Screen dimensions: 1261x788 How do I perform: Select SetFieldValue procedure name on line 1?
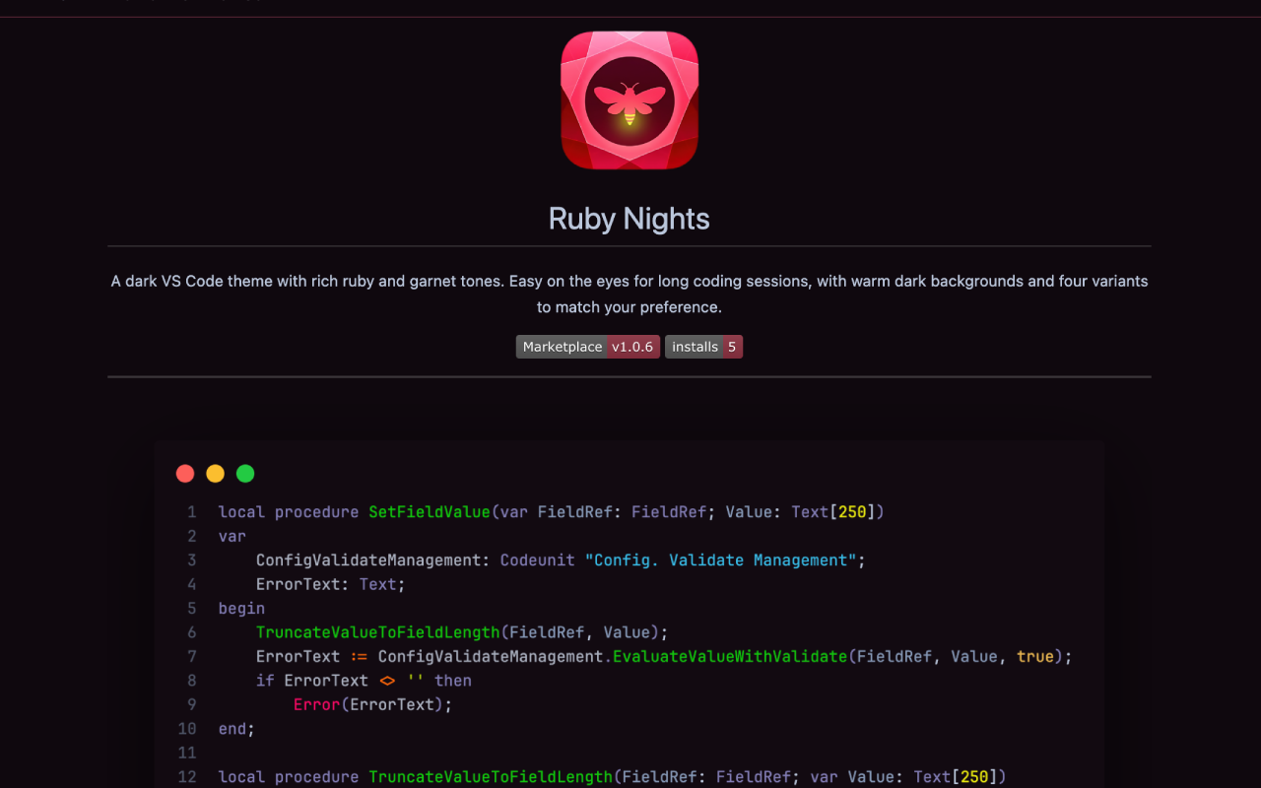(x=431, y=511)
